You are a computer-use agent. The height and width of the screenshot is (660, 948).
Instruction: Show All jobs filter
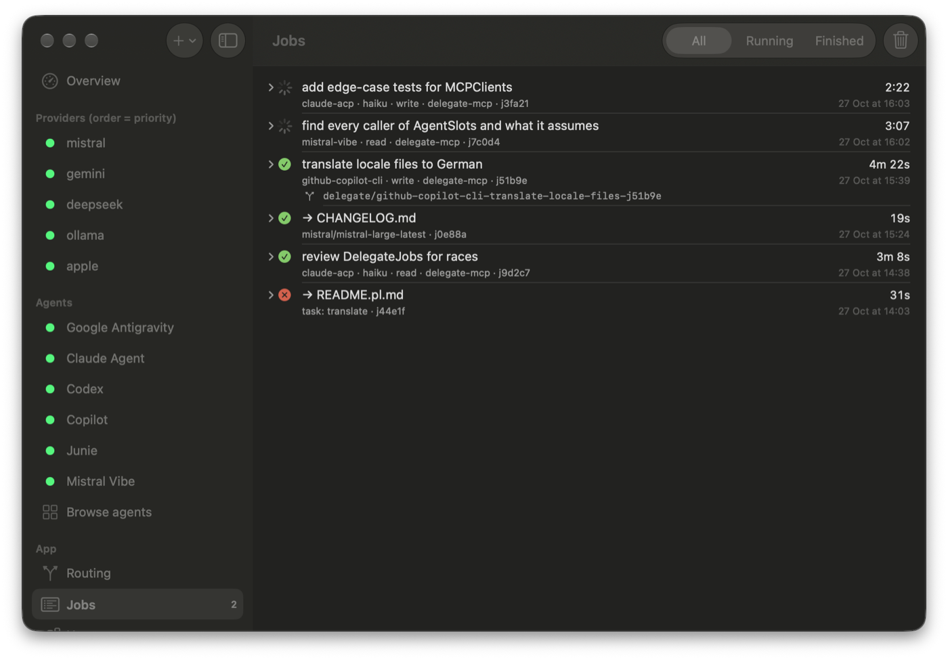tap(699, 41)
